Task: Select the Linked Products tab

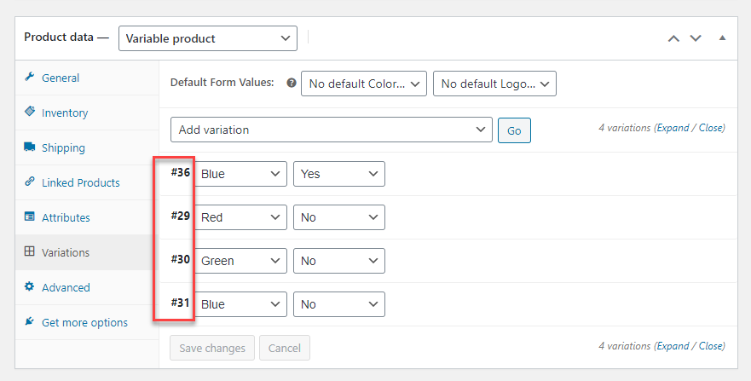Action: click(x=87, y=182)
